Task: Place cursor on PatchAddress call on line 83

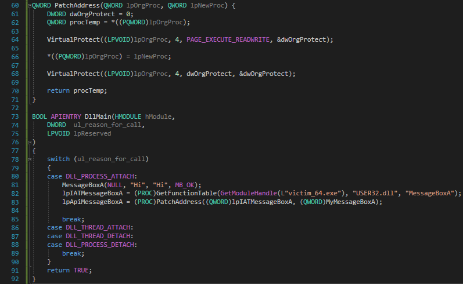Action: (179, 202)
